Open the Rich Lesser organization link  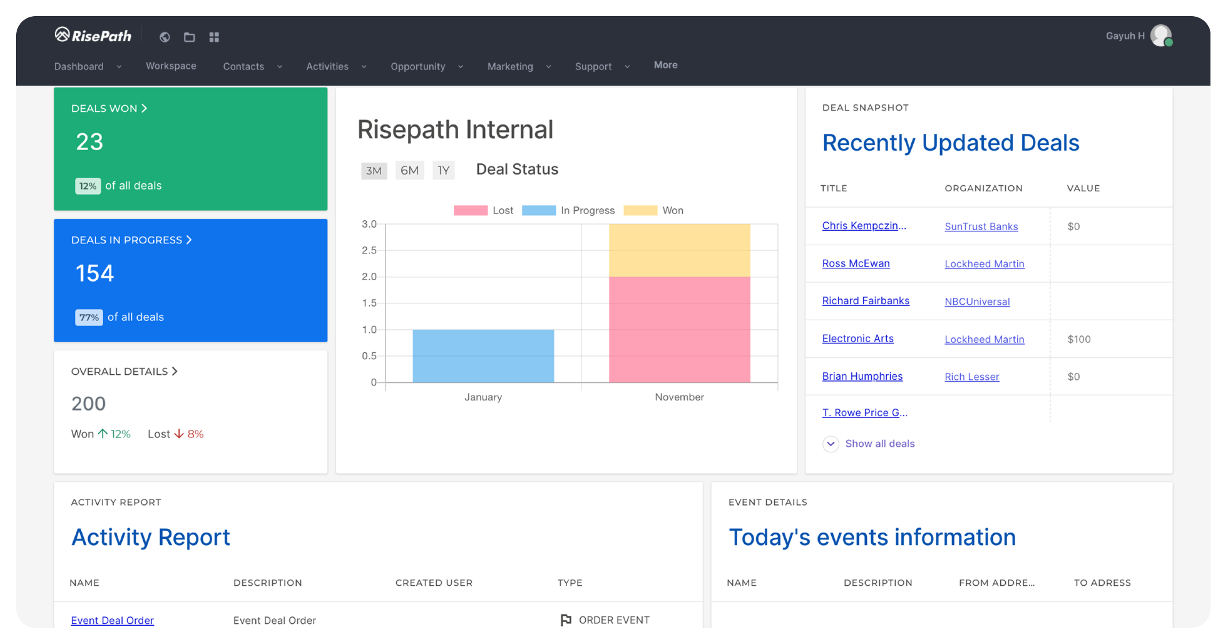972,377
